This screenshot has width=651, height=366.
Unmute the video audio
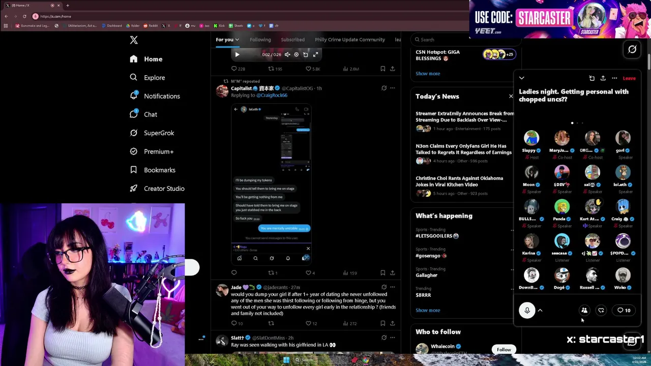click(x=287, y=54)
